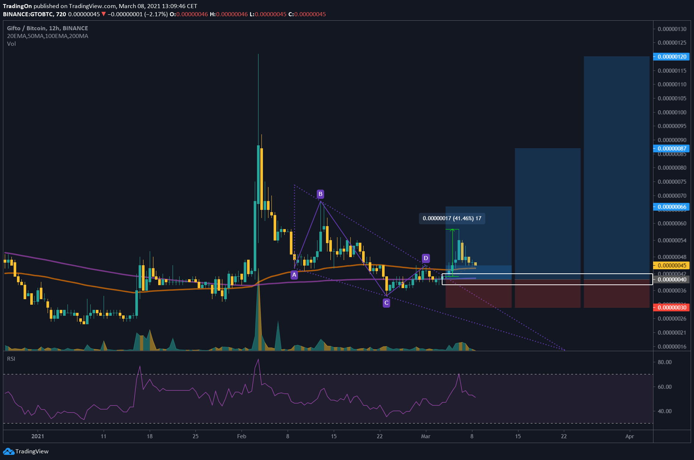Click the 0.00000054 price axis value

672,240
